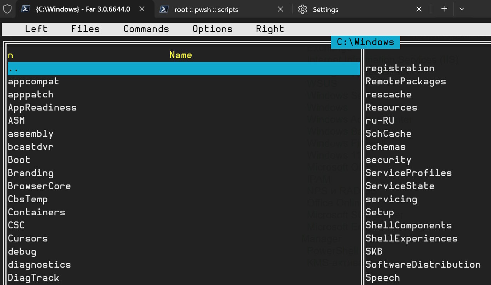Open the Left menu in Far

tap(36, 29)
